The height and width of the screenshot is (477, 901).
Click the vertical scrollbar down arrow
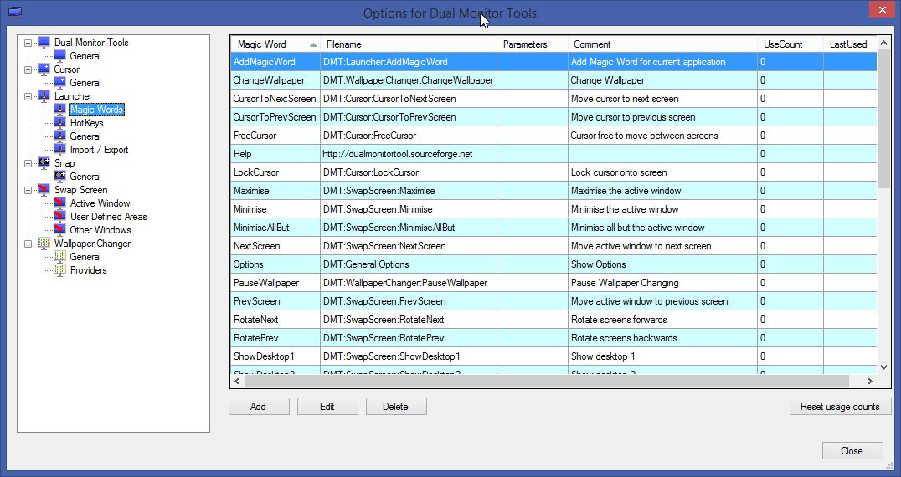[883, 367]
